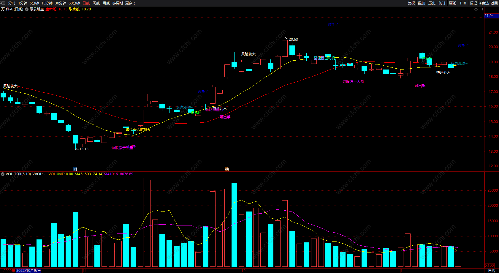This screenshot has width=499, height=273.
Task: Select the 60分钟 period tab
Action: pos(74,3)
